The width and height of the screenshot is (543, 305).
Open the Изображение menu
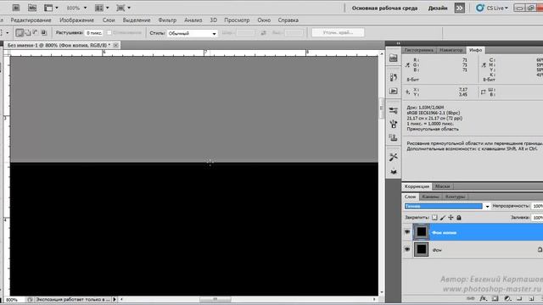tap(76, 20)
